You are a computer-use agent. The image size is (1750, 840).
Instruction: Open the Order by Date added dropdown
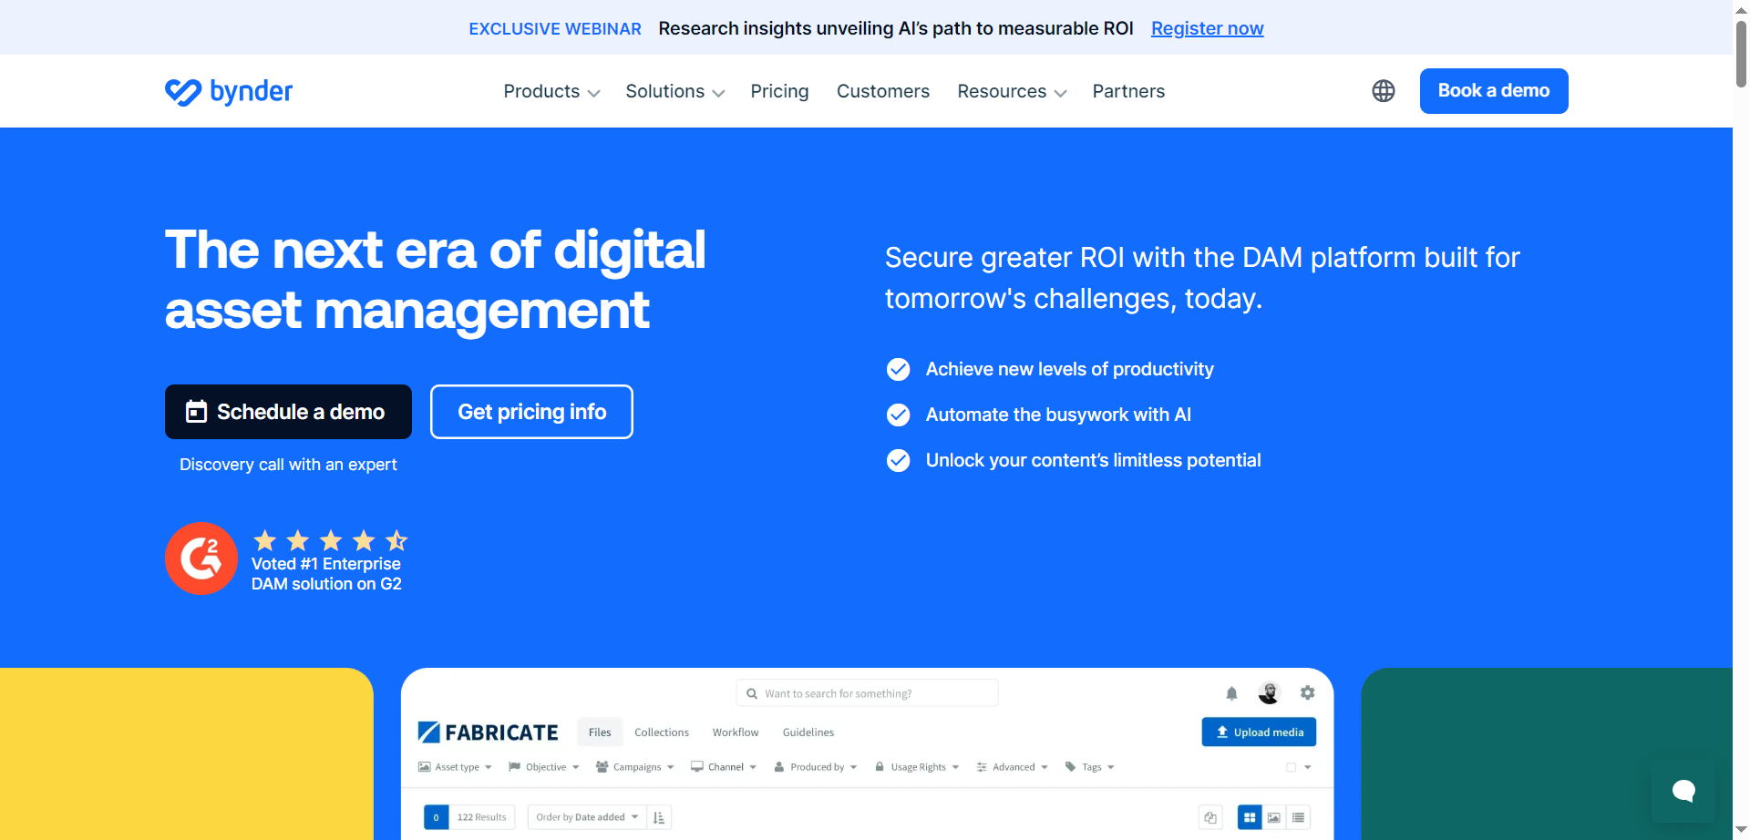(x=587, y=817)
